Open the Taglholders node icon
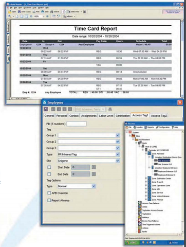 [140, 214]
